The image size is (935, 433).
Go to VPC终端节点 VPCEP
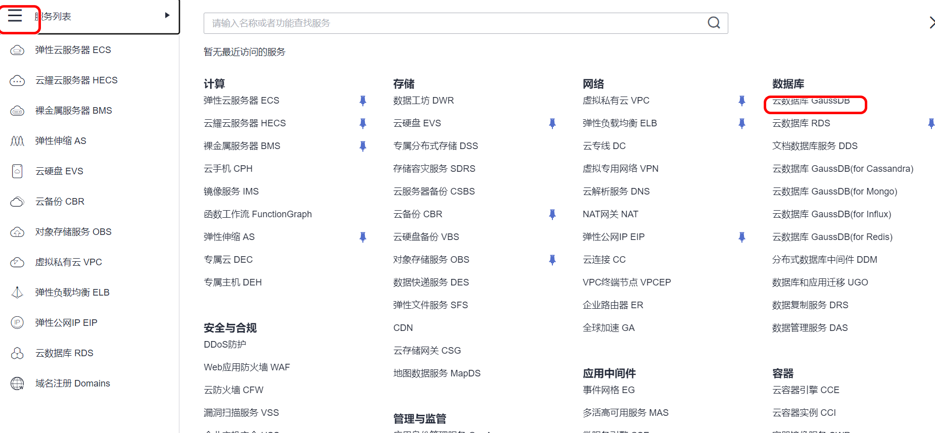(x=627, y=282)
